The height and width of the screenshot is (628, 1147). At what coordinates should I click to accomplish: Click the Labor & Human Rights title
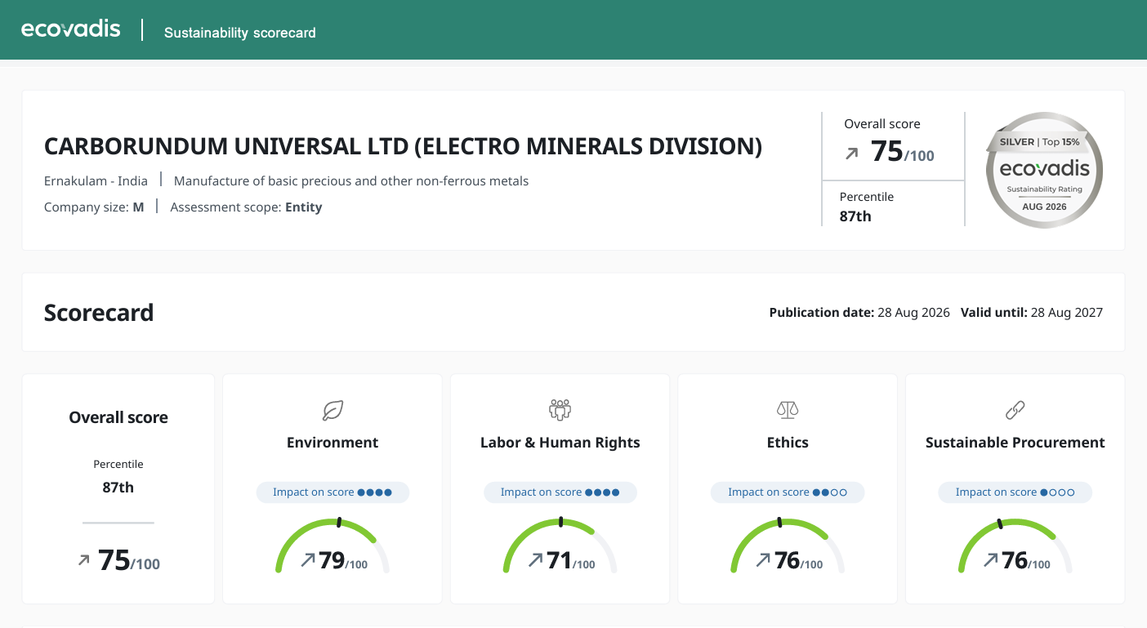click(x=560, y=443)
